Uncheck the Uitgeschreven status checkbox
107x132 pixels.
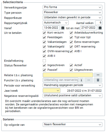click(x=71, y=70)
